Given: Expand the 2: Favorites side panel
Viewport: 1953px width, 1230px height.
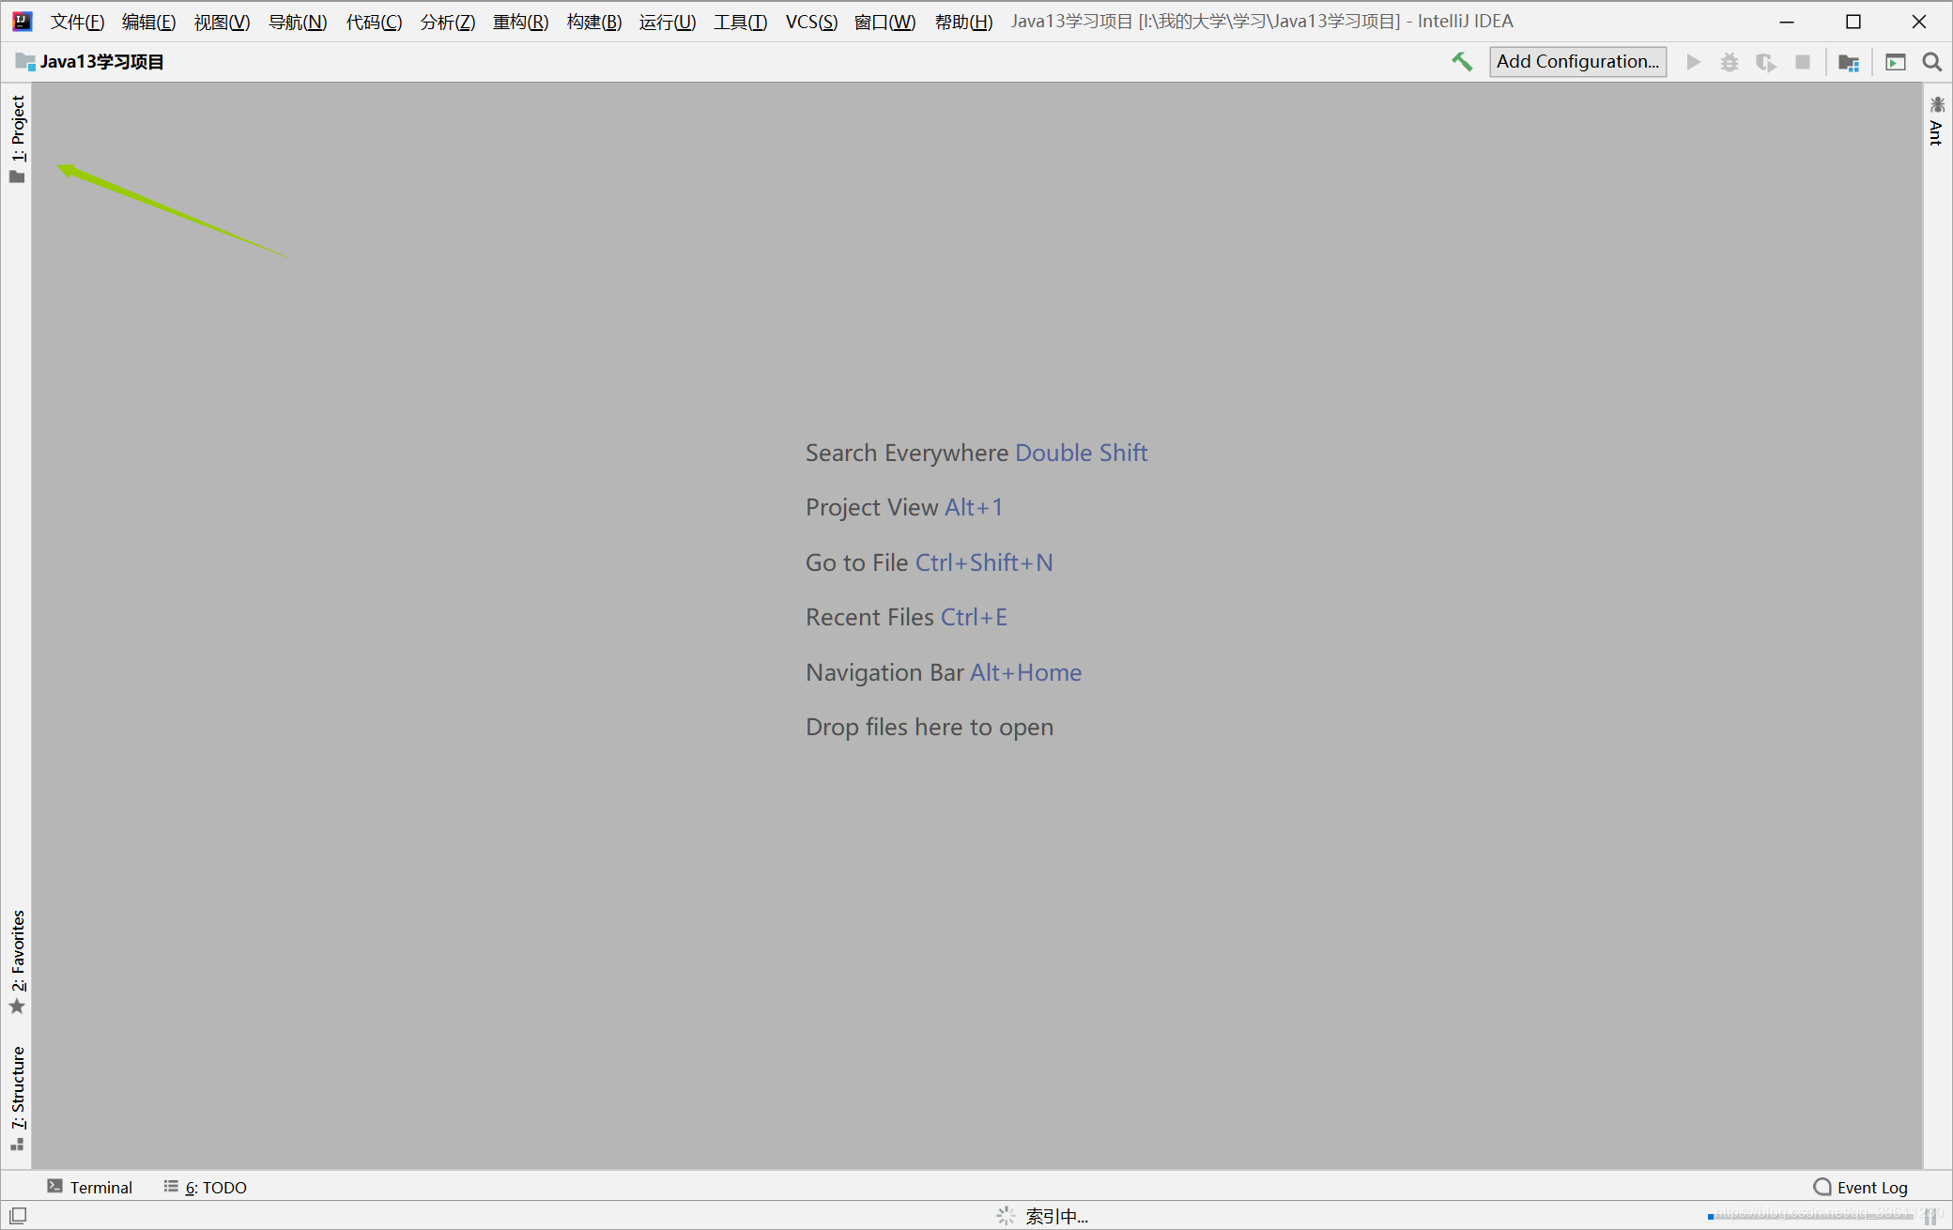Looking at the screenshot, I should point(18,961).
